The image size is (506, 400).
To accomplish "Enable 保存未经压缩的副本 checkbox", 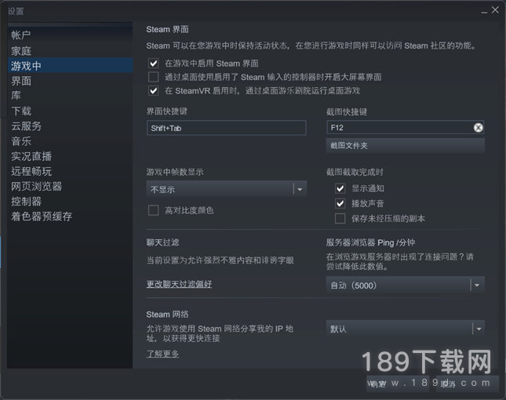I will [x=340, y=218].
